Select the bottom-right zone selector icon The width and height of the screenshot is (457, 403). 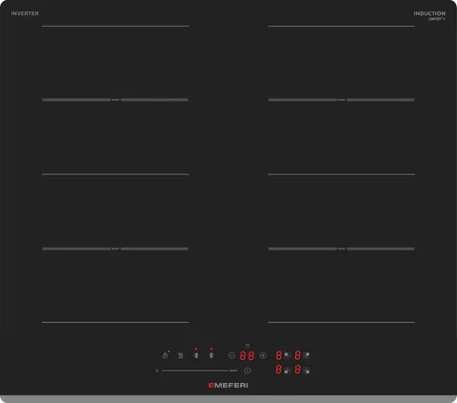pyautogui.click(x=307, y=371)
